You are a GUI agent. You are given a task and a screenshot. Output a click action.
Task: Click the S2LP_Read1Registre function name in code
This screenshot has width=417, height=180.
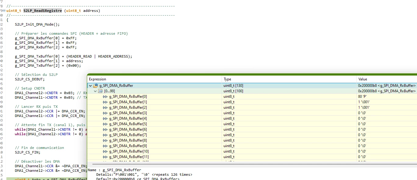point(42,11)
